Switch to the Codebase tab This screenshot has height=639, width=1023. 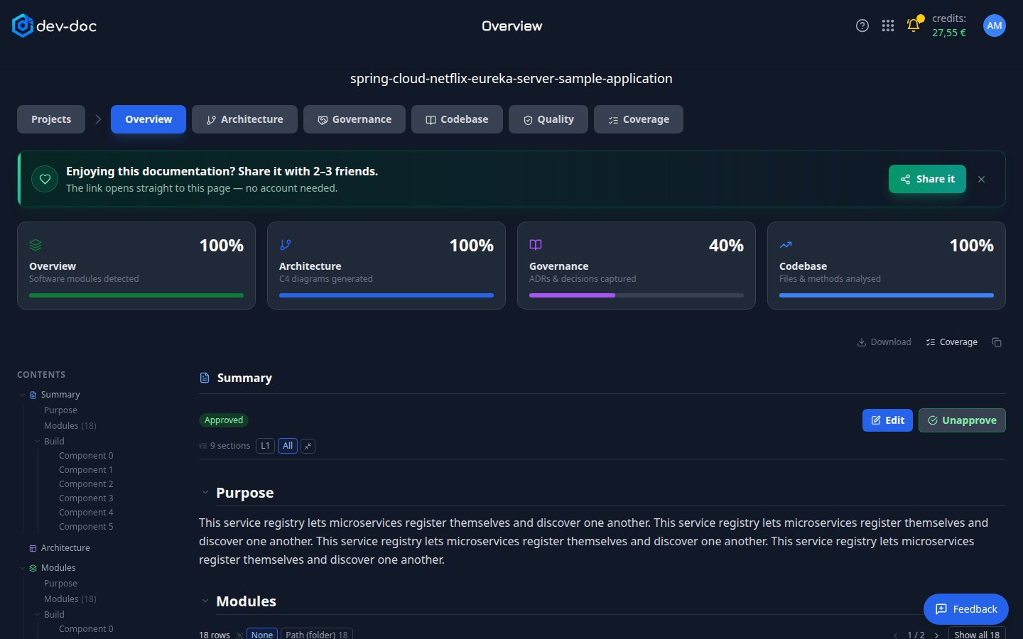[x=457, y=119]
